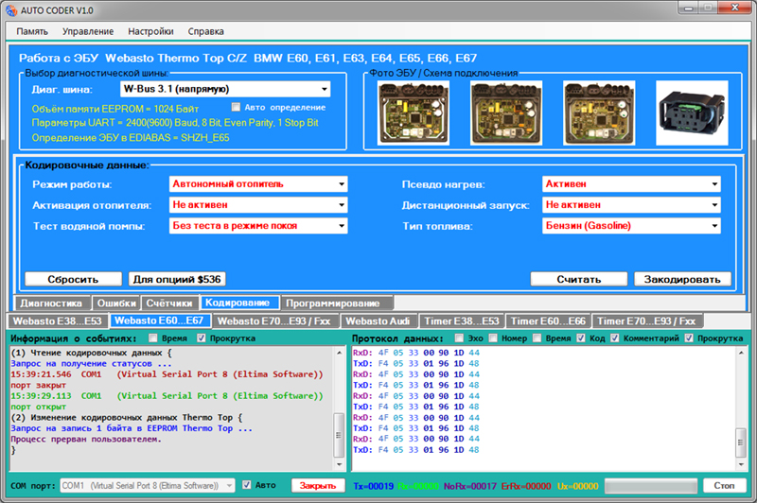
Task: Expand the Дистанционный запуск dropdown
Action: pyautogui.click(x=714, y=205)
